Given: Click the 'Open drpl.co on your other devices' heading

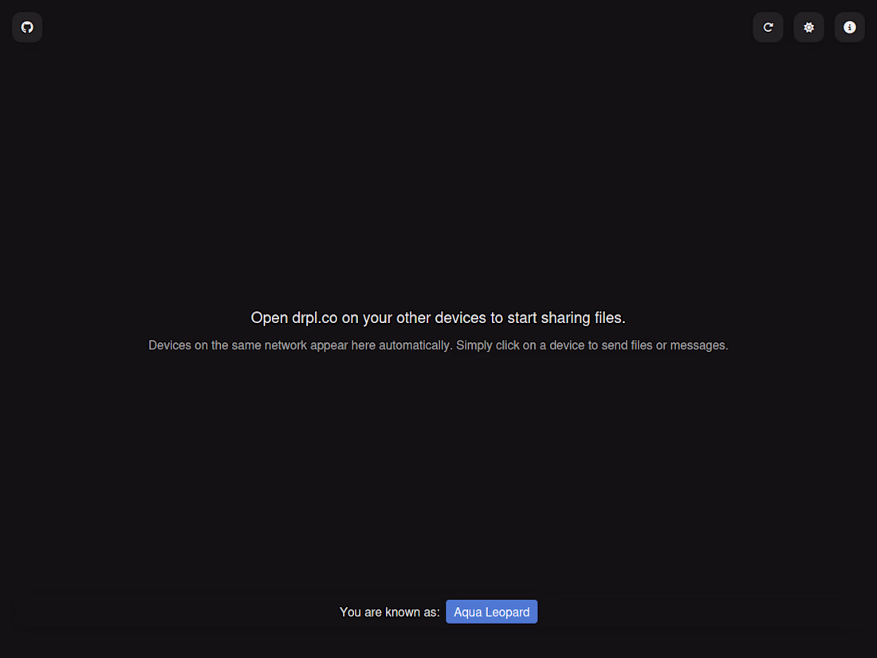Looking at the screenshot, I should [x=438, y=317].
